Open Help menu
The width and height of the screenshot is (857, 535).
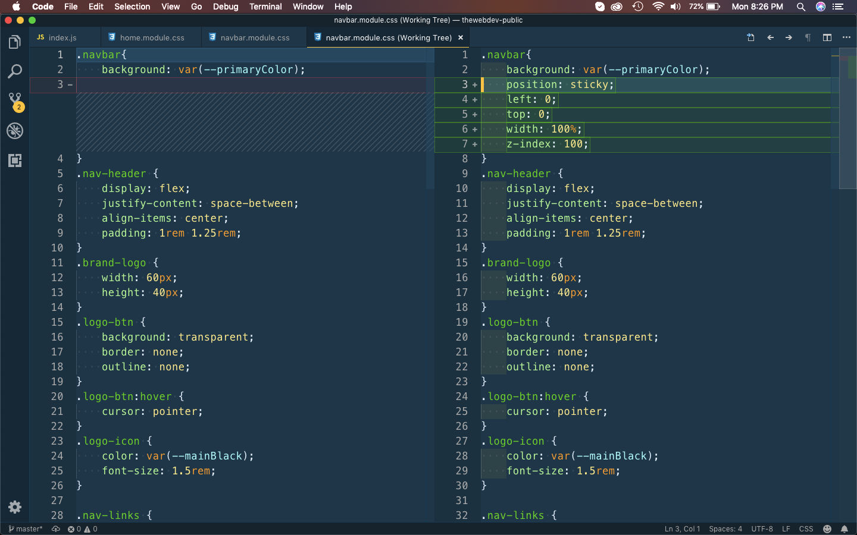tap(343, 7)
